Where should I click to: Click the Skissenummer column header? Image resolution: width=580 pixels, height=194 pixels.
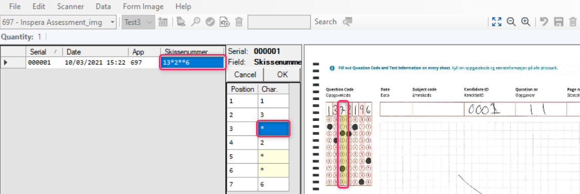[192, 52]
